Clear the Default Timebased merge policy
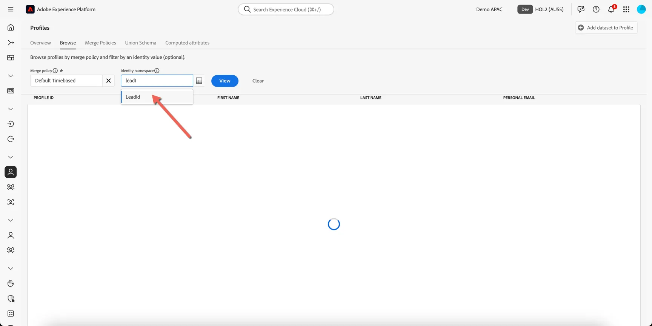 click(x=108, y=81)
